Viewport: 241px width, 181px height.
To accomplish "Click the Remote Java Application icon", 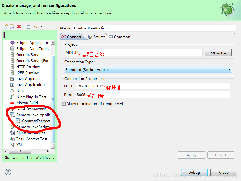I will click(x=12, y=115).
